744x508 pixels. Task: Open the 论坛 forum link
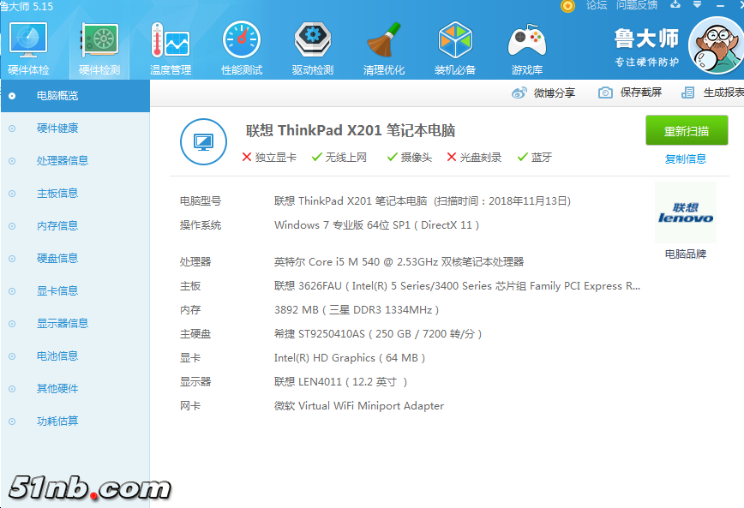[x=596, y=6]
